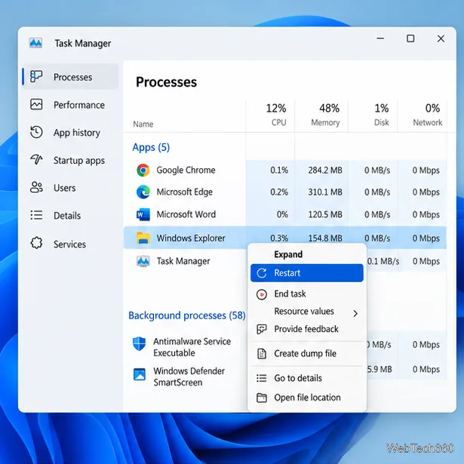
Task: Open the Services tab label
Action: 69,244
